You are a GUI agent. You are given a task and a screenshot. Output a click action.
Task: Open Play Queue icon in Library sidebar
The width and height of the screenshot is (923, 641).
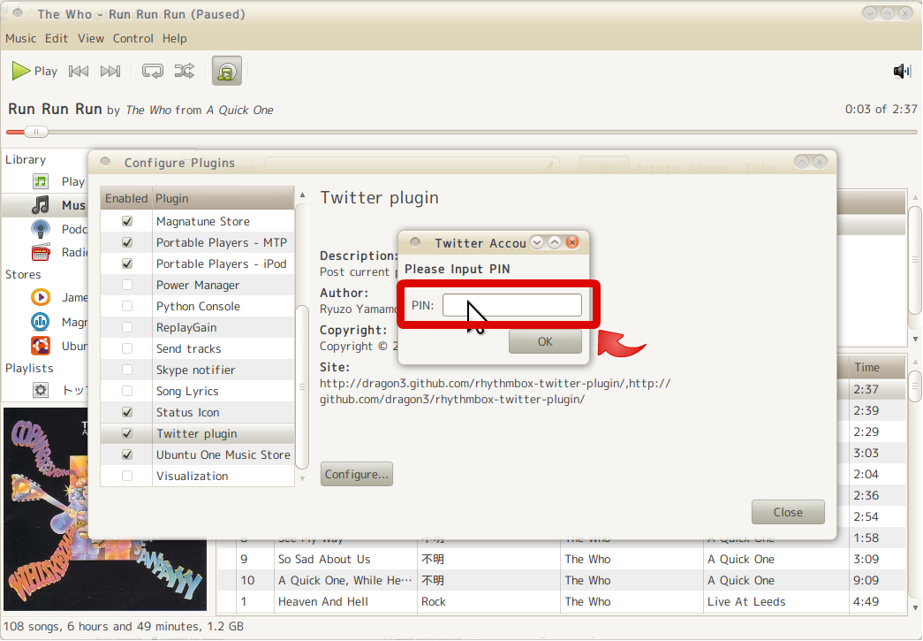40,181
